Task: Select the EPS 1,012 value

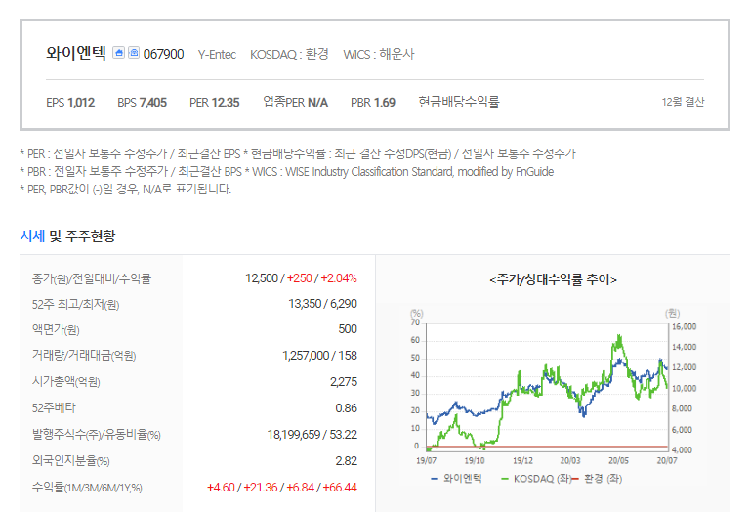Action: pos(70,103)
